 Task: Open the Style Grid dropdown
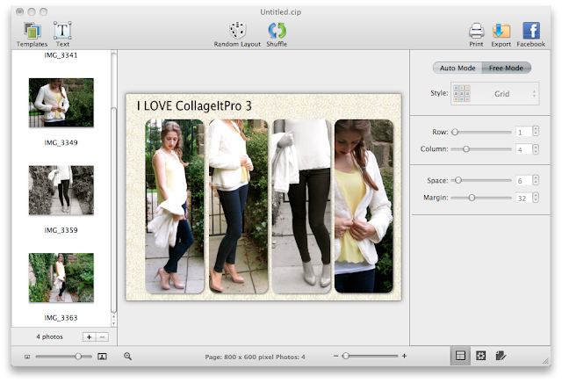[x=494, y=94]
